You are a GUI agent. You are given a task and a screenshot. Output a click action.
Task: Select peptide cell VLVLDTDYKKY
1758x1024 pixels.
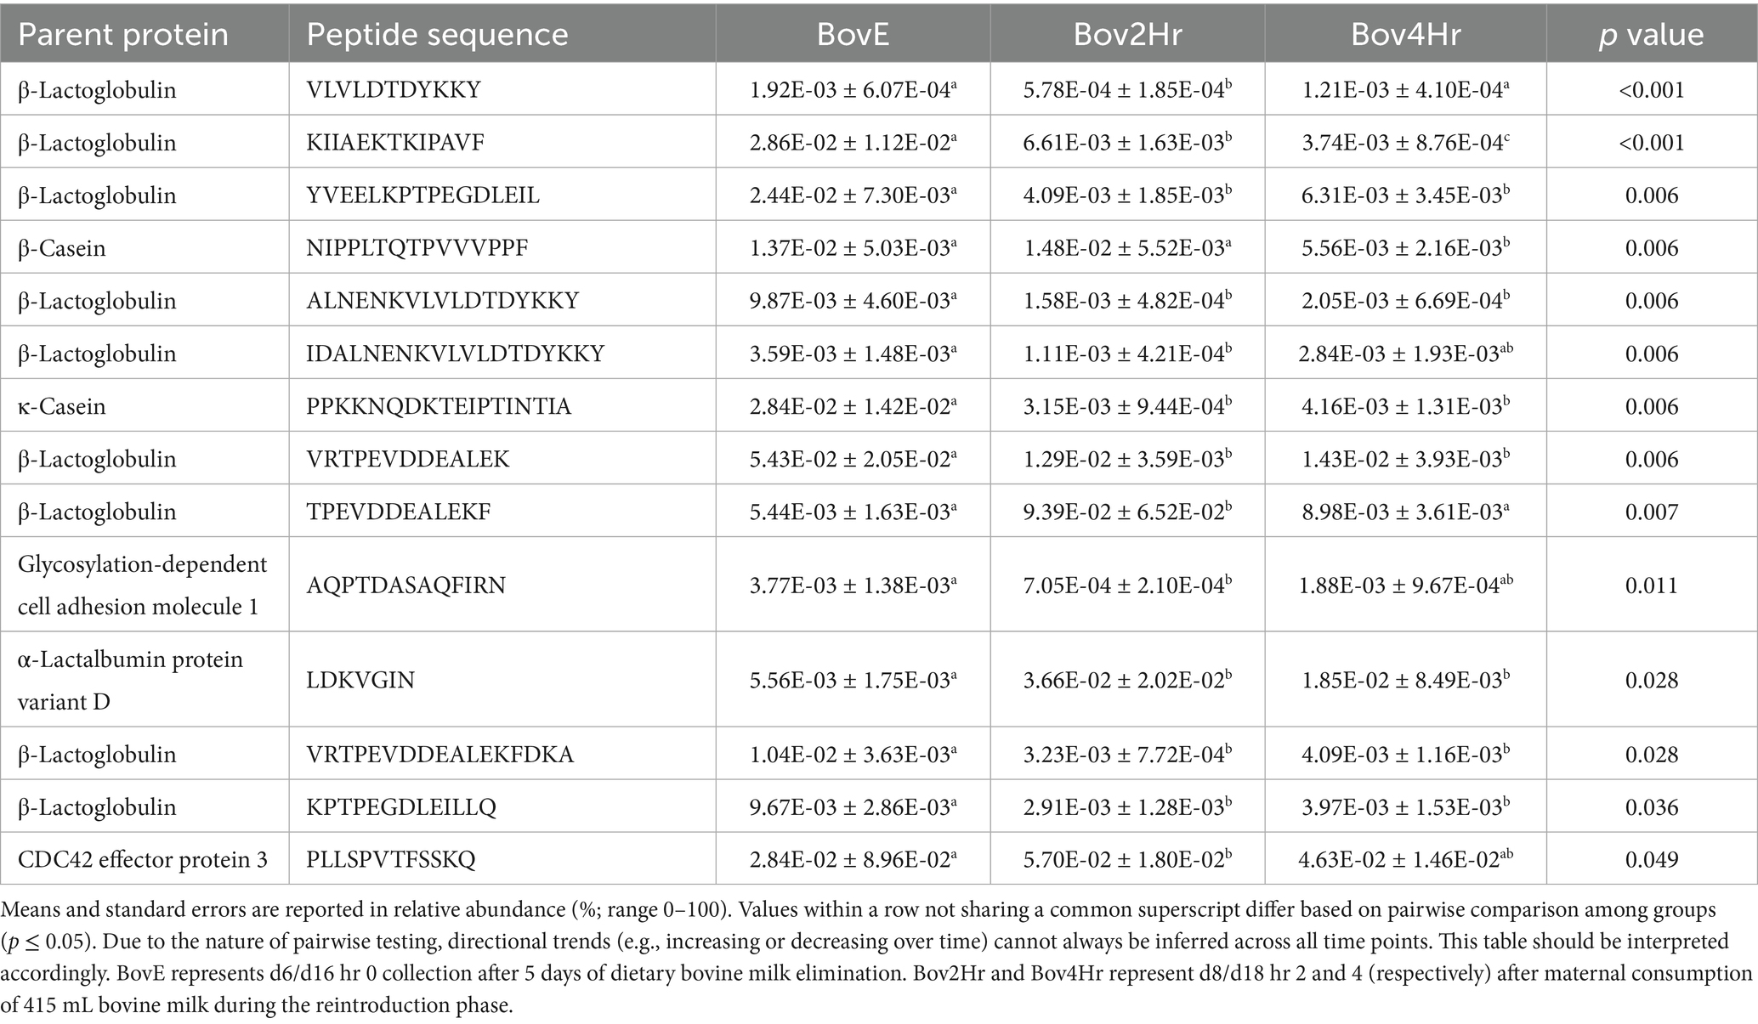coord(394,89)
